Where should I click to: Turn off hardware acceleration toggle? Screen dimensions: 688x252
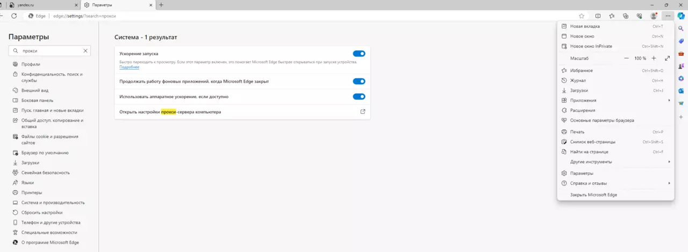coord(359,97)
